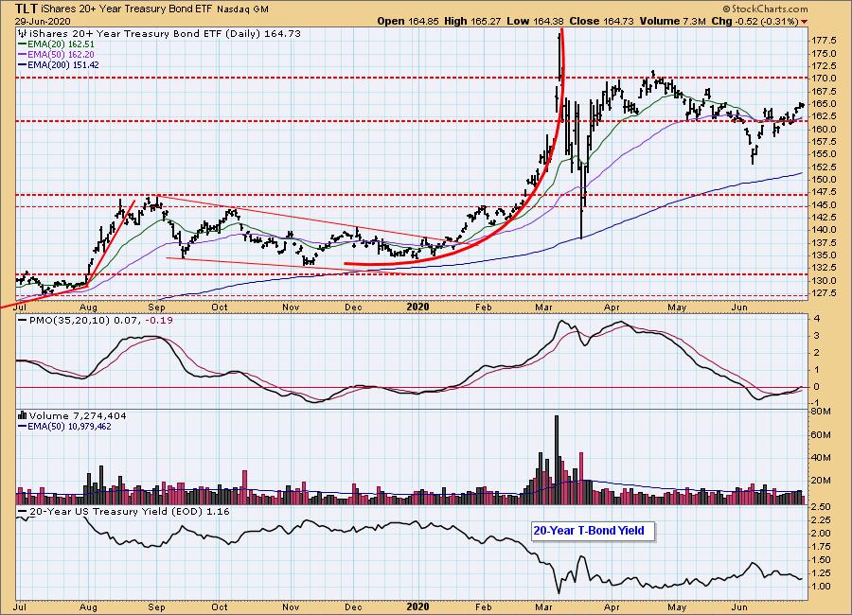Click the EMA(20) 162.51 legend entry
Screen dimensions: 852x615
coord(61,44)
